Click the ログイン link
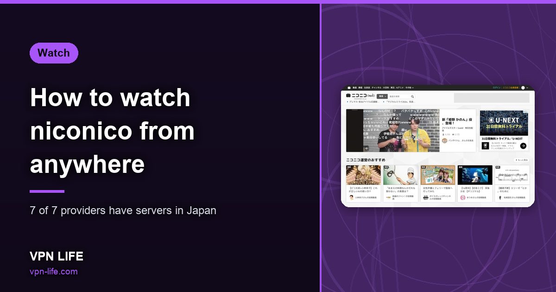The height and width of the screenshot is (292, 556). tap(496, 88)
